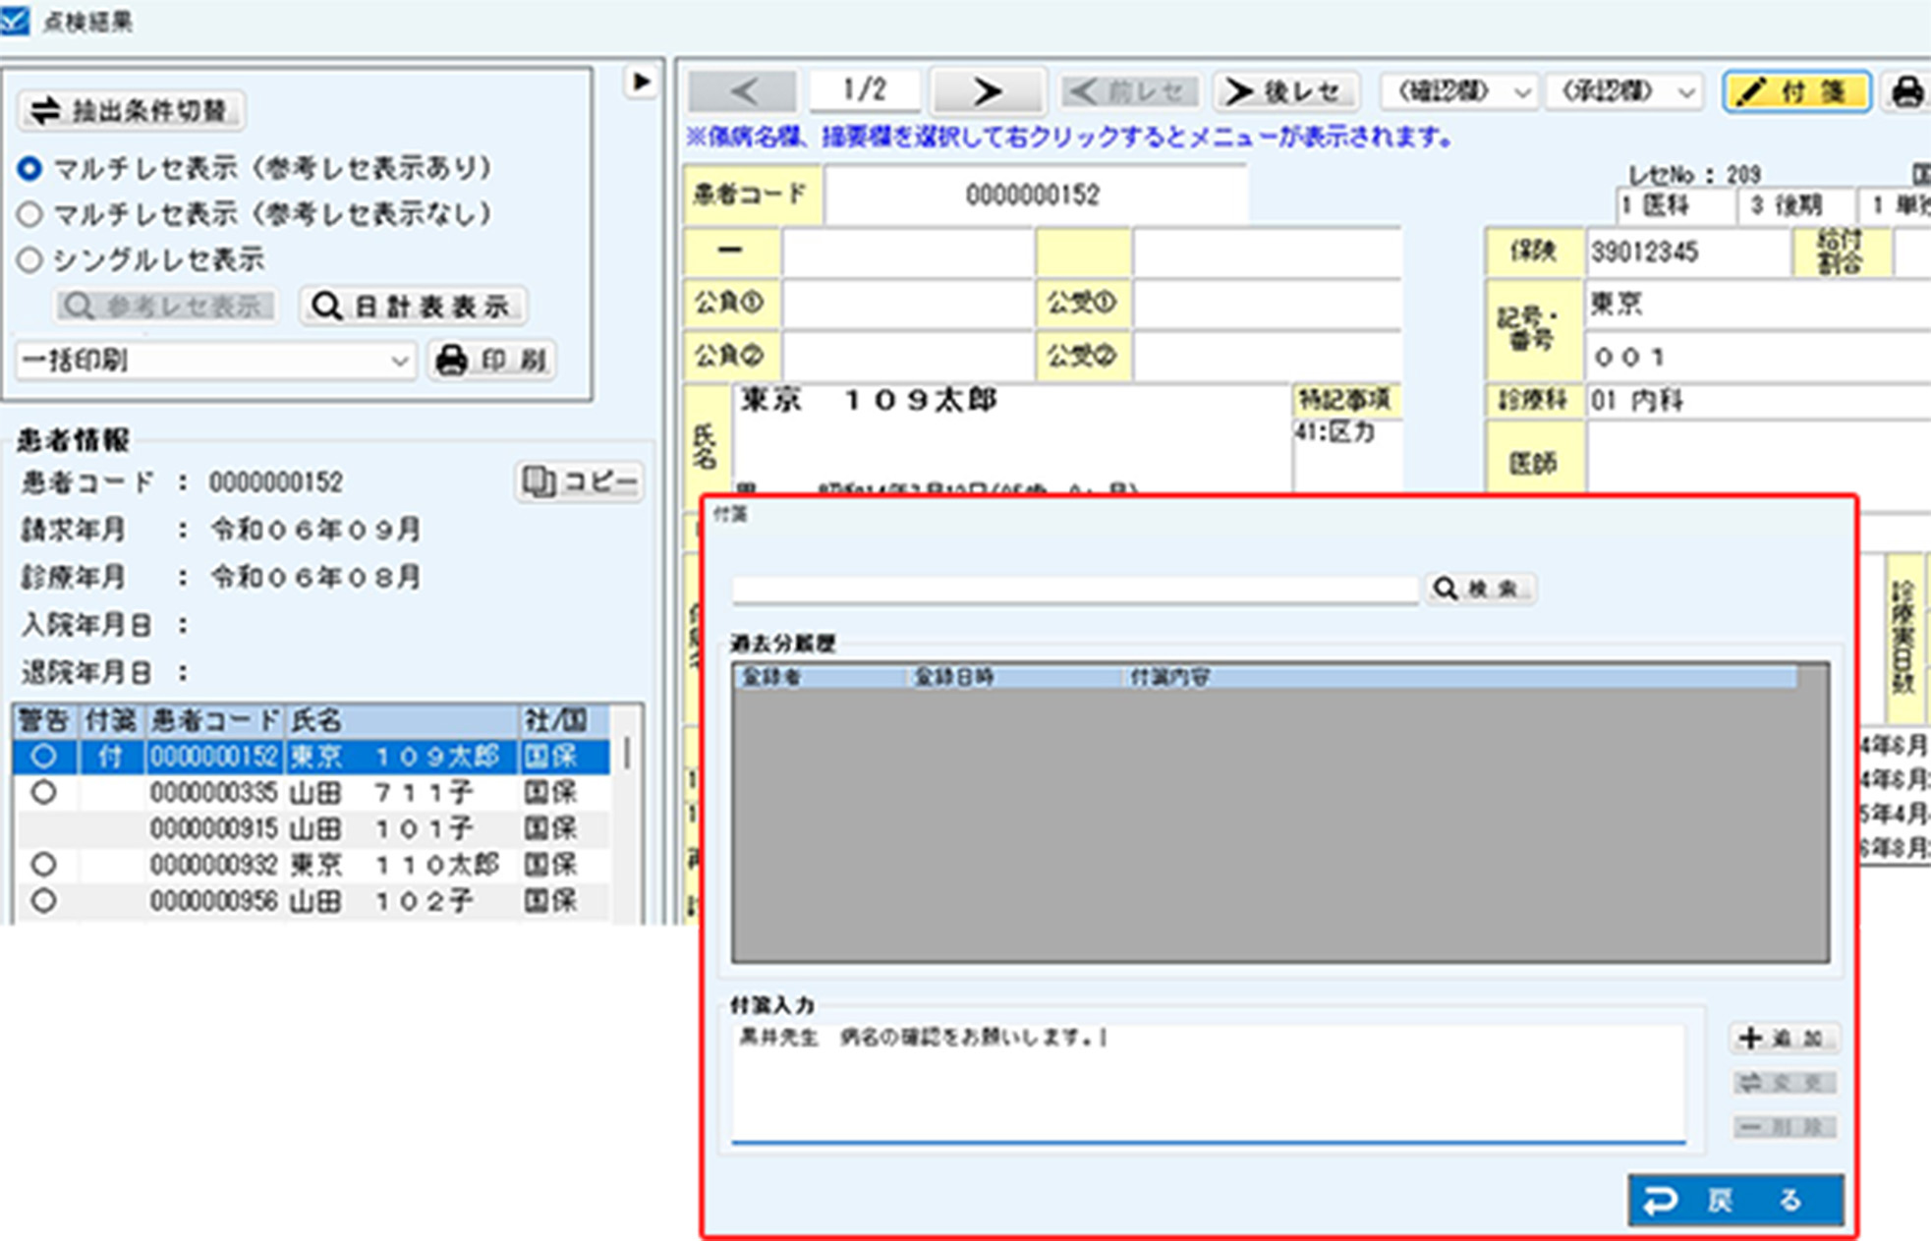
Task: Open the 一括印刷 dropdown
Action: (x=216, y=361)
